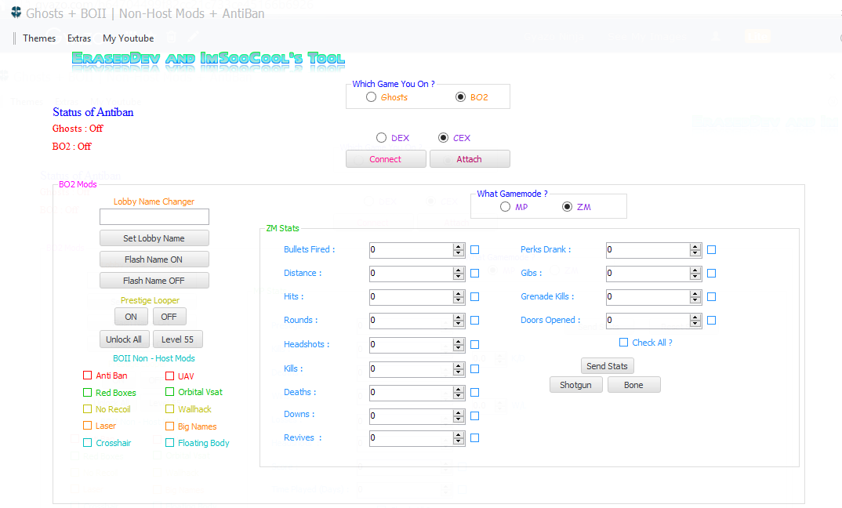Click Set Lobby Name button
Viewport: 842px width, 508px height.
point(154,238)
